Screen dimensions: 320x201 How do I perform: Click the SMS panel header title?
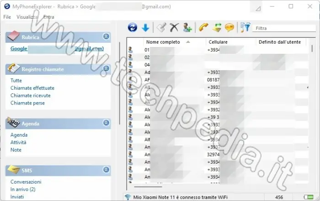click(x=27, y=170)
